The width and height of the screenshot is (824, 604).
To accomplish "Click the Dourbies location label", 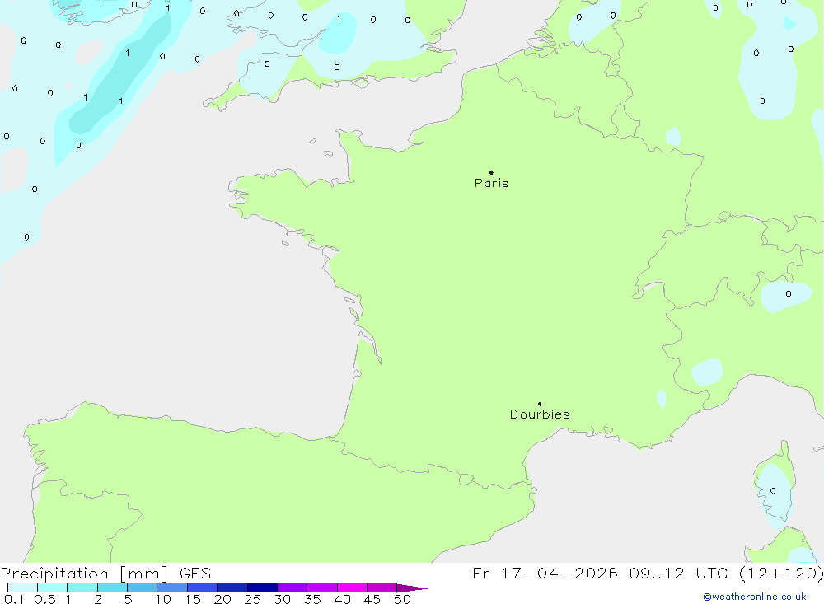I will pos(540,414).
